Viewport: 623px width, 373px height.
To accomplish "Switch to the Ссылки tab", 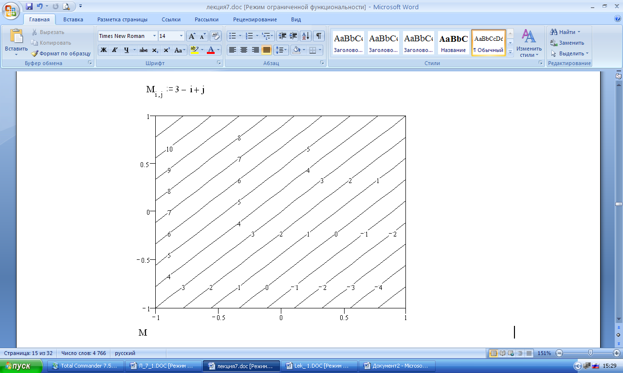I will point(171,19).
